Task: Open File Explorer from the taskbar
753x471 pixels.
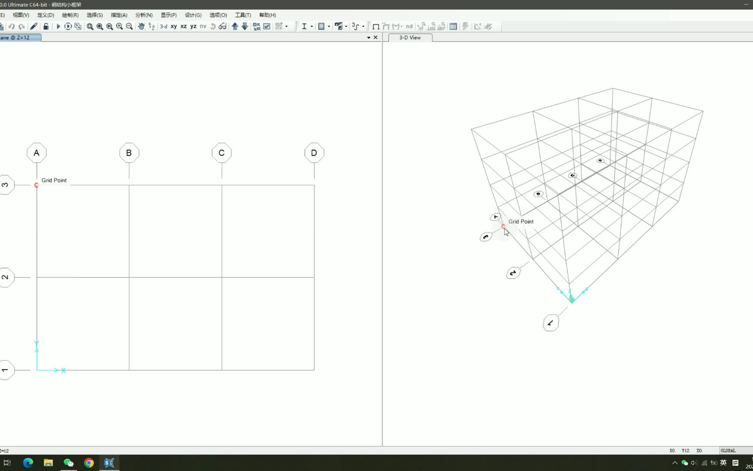Action: (x=48, y=463)
